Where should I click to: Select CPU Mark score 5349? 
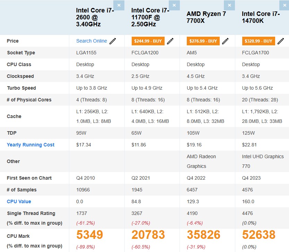[90, 235]
